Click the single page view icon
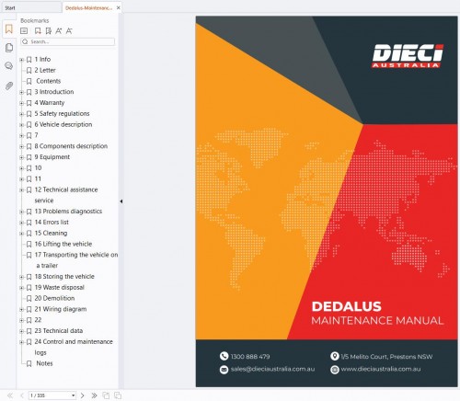Screen dimensions: 460x401 (x=106, y=395)
